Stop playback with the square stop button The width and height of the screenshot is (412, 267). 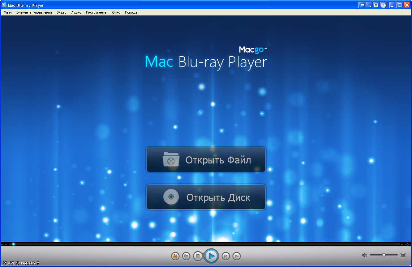pyautogui.click(x=198, y=256)
